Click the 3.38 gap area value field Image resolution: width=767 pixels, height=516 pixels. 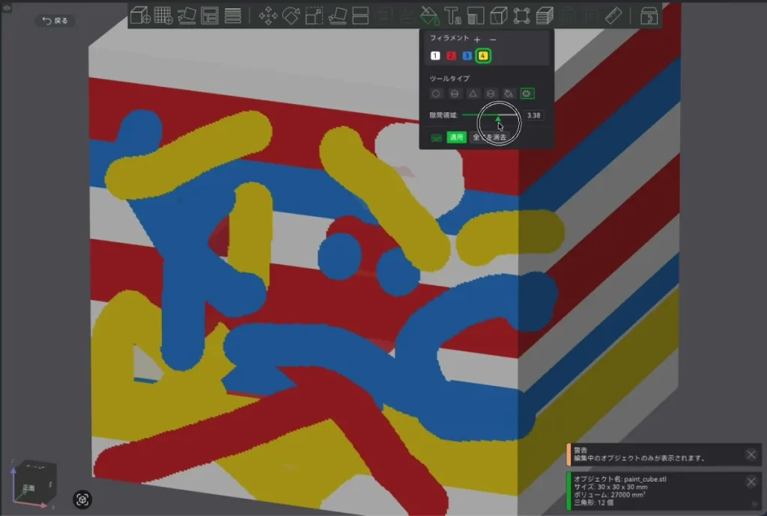click(533, 115)
